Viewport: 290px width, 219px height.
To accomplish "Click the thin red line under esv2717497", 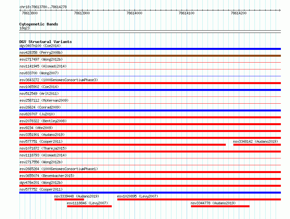I will pyautogui.click(x=150, y=63).
